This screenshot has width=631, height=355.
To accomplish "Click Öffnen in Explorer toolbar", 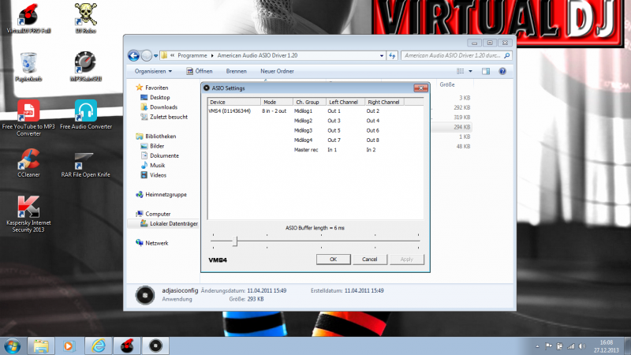I will coord(200,71).
